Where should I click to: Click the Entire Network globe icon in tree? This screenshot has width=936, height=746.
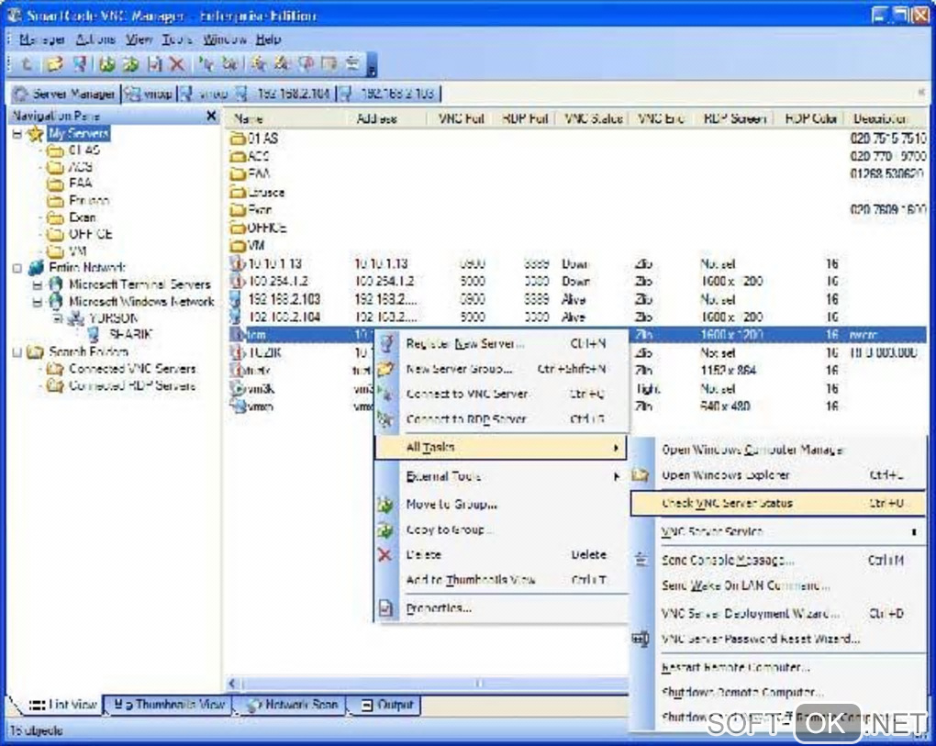click(36, 268)
